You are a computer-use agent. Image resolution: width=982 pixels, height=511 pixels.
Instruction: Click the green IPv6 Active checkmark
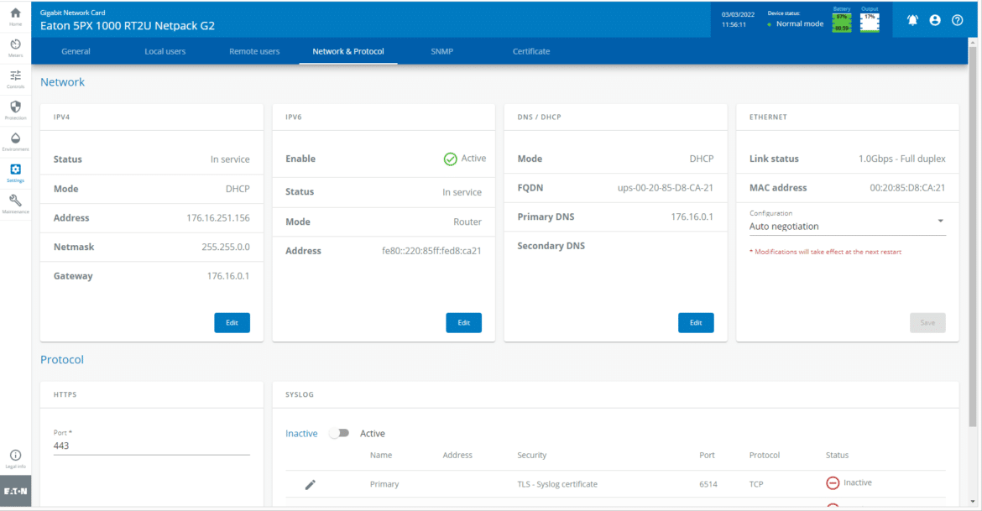tap(450, 159)
